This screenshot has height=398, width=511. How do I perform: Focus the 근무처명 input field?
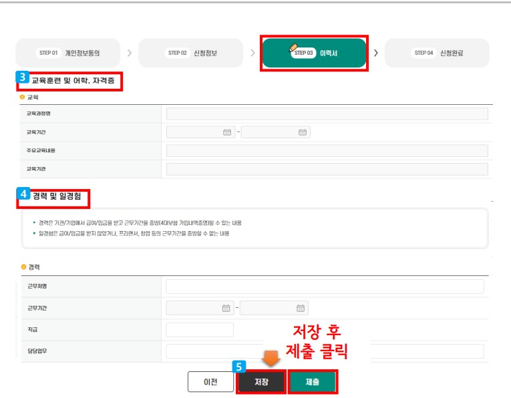tap(325, 286)
